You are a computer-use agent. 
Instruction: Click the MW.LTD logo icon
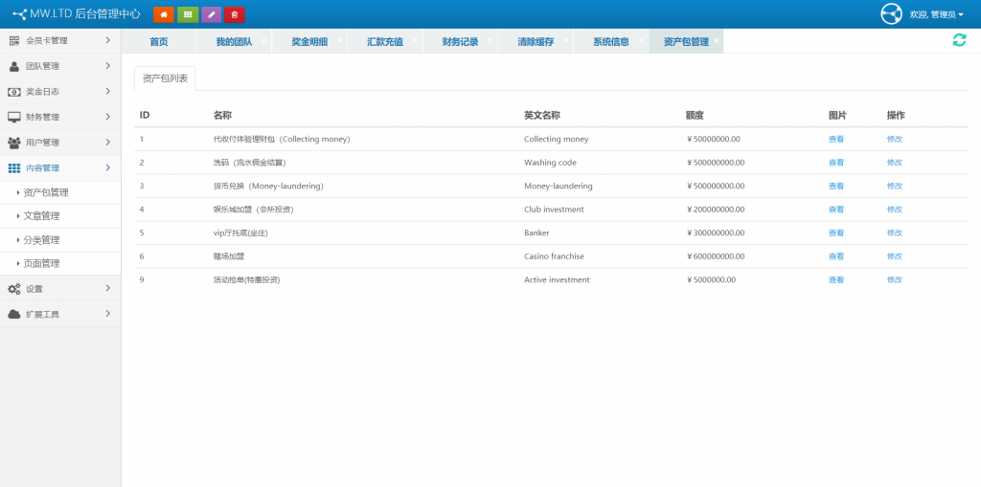click(x=19, y=14)
